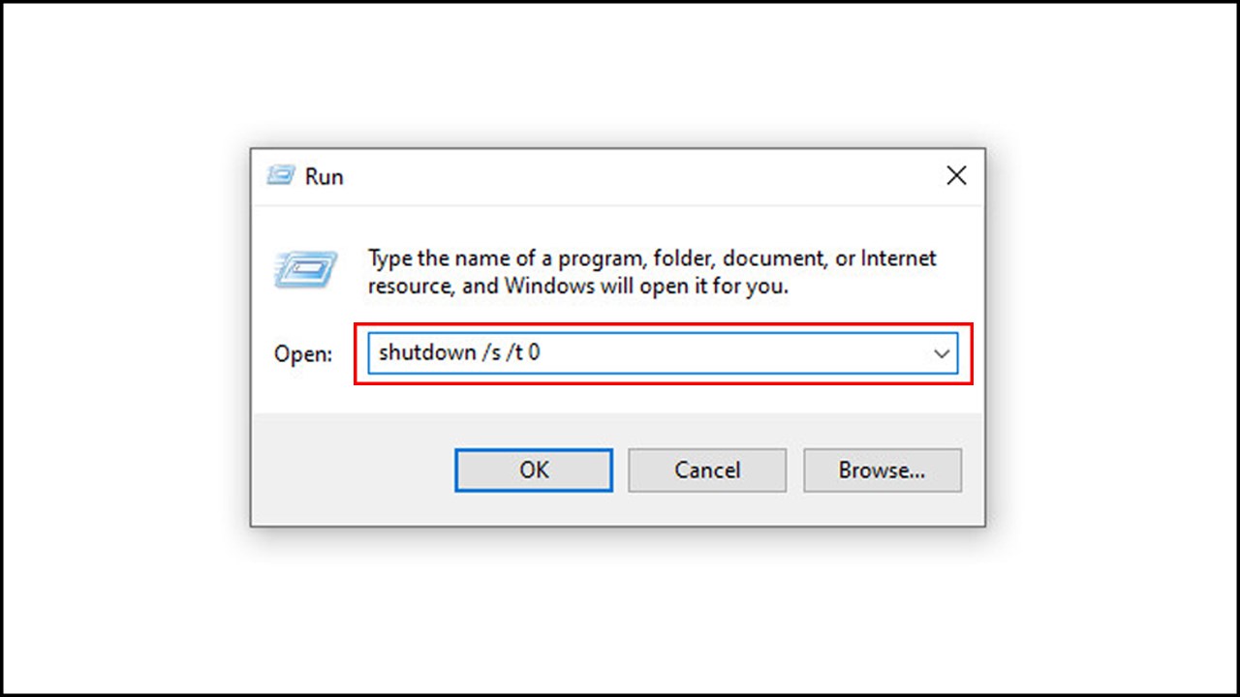Click the 'Open:' field label
This screenshot has width=1240, height=697.
pos(303,354)
